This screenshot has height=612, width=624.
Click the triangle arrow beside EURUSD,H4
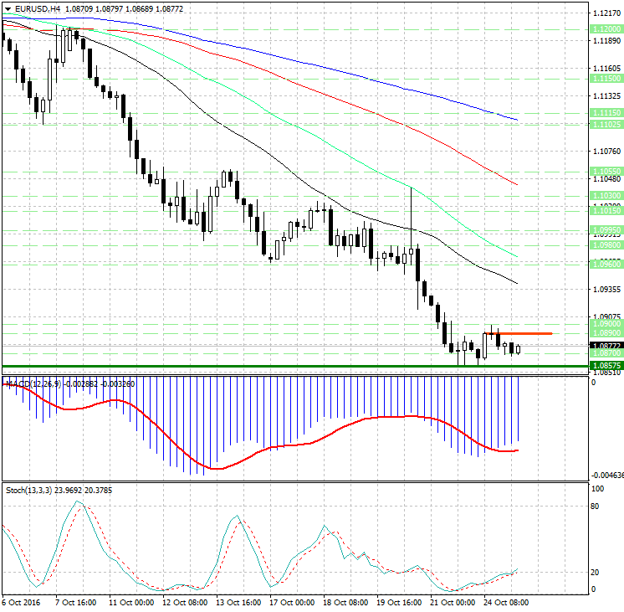click(7, 8)
